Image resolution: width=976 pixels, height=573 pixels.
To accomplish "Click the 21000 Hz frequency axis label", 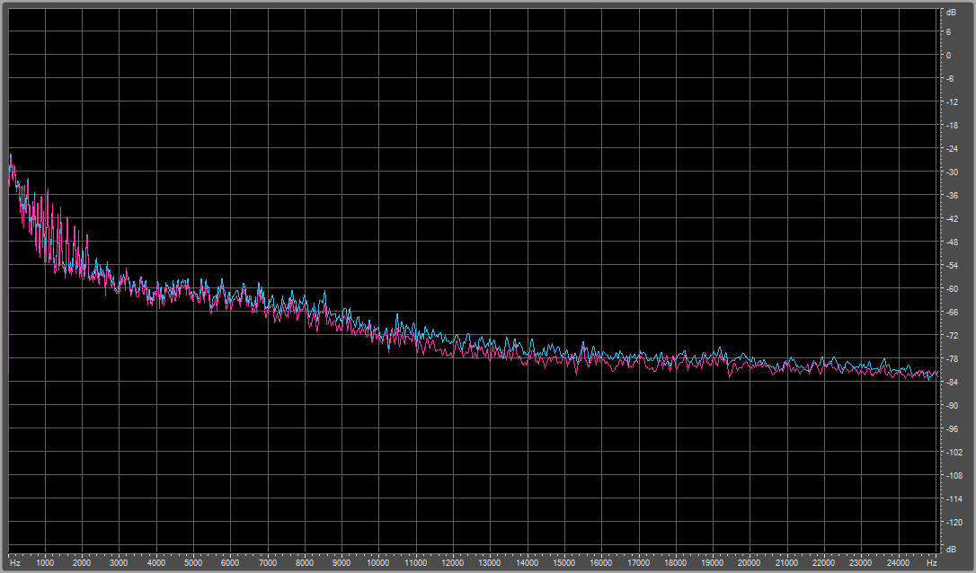I will [787, 562].
